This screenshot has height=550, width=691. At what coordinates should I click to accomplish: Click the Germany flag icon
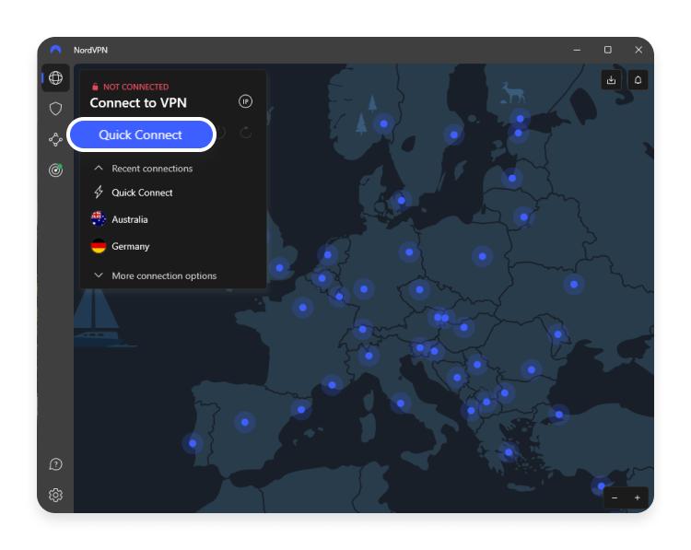[x=99, y=246]
